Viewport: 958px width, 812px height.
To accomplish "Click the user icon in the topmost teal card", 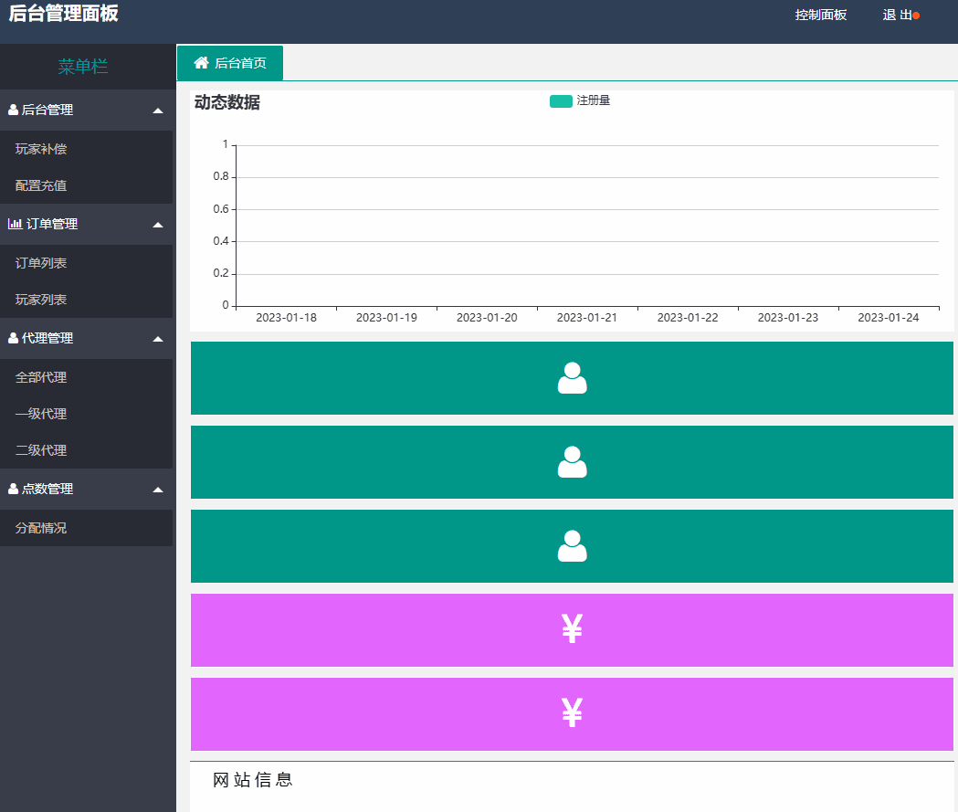I will click(x=572, y=378).
